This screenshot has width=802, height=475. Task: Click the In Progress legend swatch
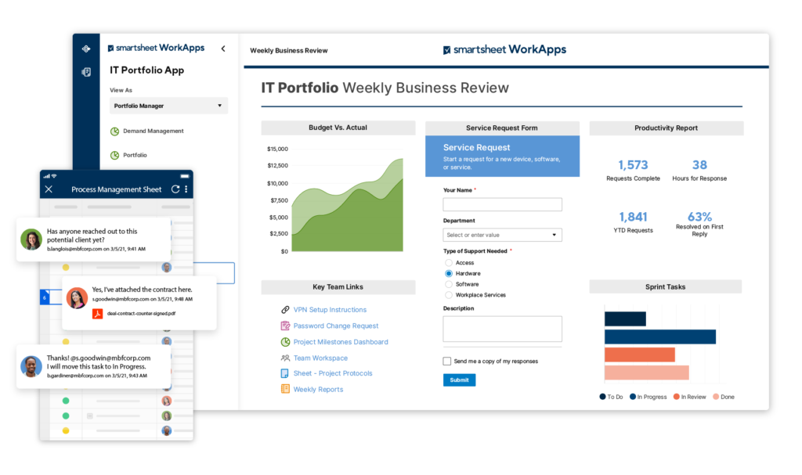click(x=633, y=396)
